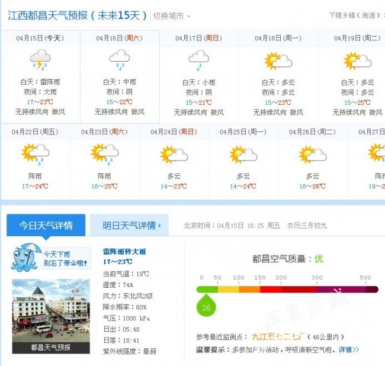The height and width of the screenshot is (366, 385).
Task: Click the 都昌天气预报 photo caption
Action: click(51, 348)
